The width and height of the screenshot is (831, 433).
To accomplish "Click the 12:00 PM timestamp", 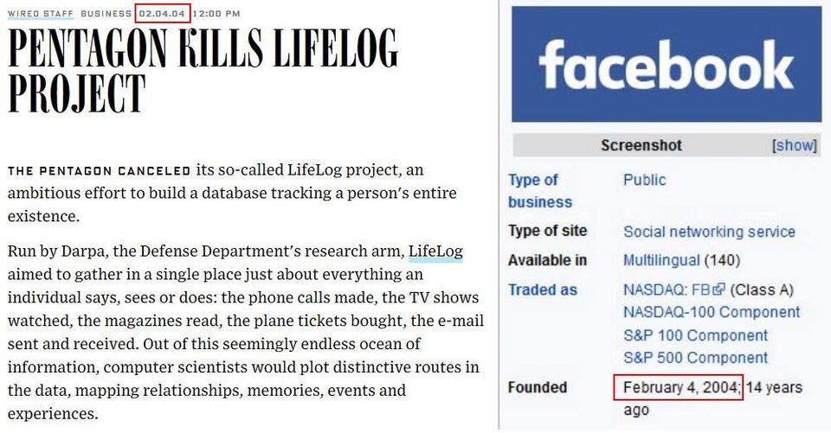I will pyautogui.click(x=216, y=13).
